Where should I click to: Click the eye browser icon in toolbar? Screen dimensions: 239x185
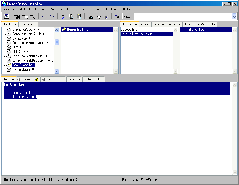tap(6, 17)
